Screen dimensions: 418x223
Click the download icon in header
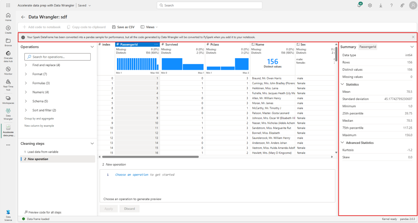click(381, 5)
